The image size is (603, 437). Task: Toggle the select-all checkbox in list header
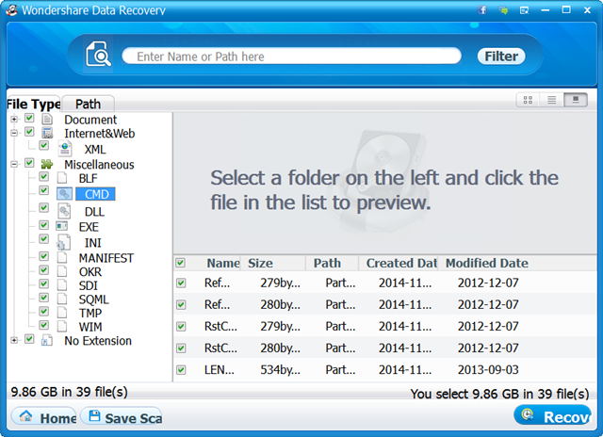[x=180, y=263]
